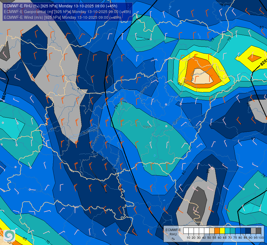Pick the bright blue 75–80 legend swatch
Screen dimensions: 267x245
pos(238,231)
